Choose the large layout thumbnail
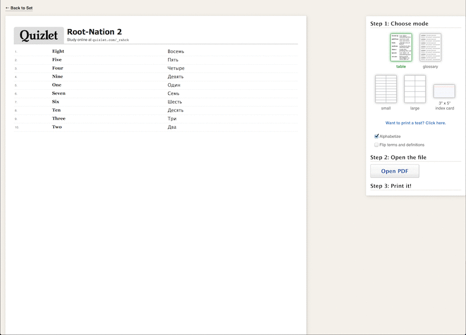This screenshot has height=335, width=466. pos(414,89)
